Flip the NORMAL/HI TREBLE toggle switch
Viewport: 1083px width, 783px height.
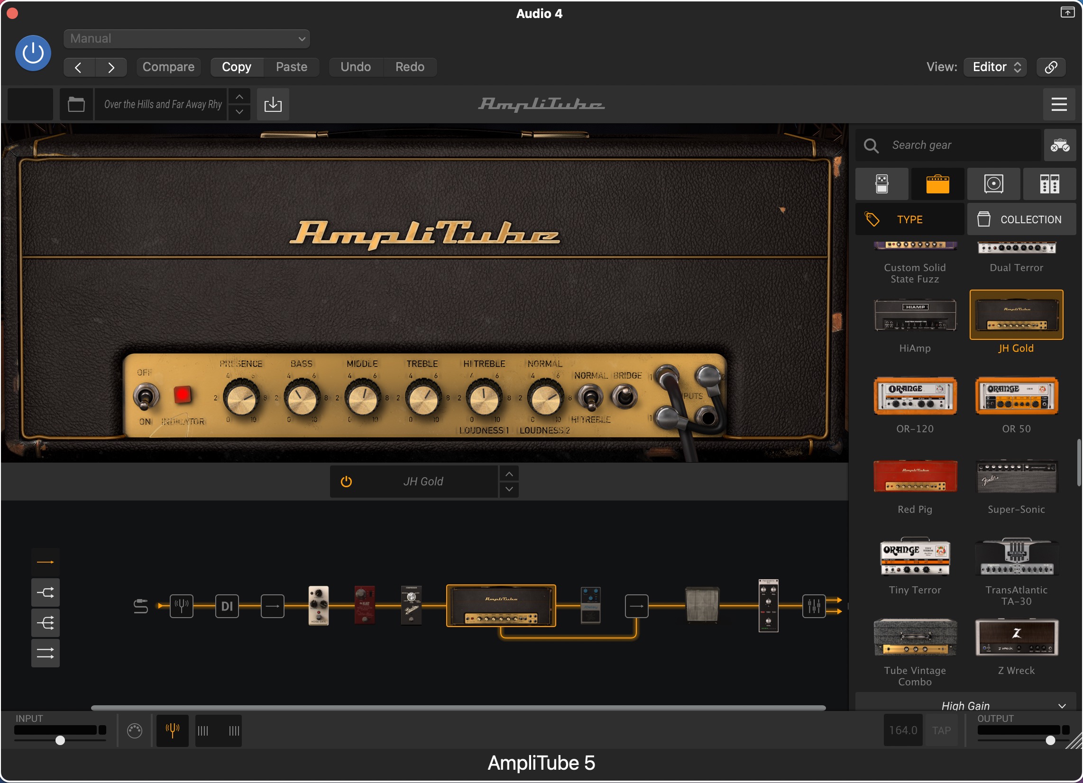pyautogui.click(x=590, y=397)
